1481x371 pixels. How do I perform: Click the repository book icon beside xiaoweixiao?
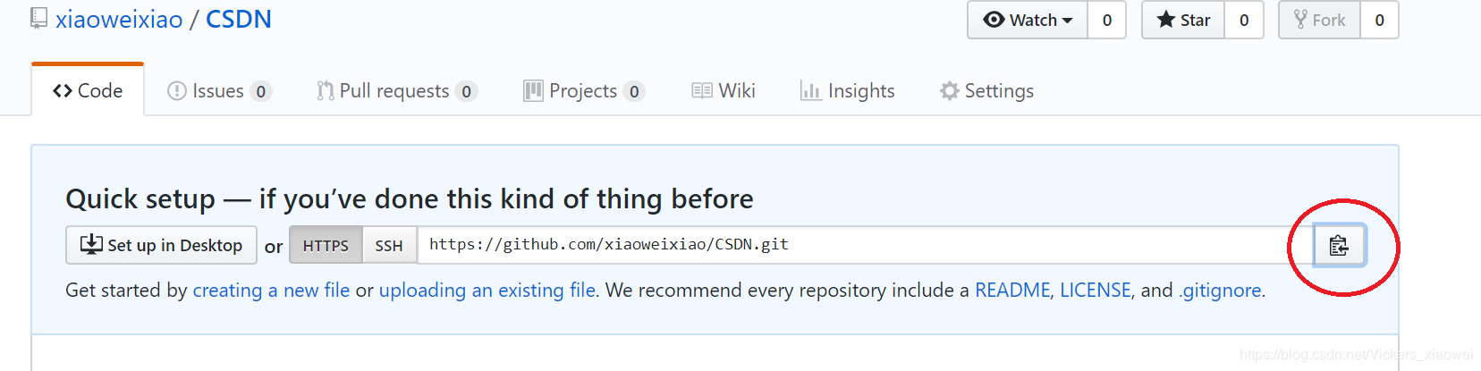click(38, 18)
